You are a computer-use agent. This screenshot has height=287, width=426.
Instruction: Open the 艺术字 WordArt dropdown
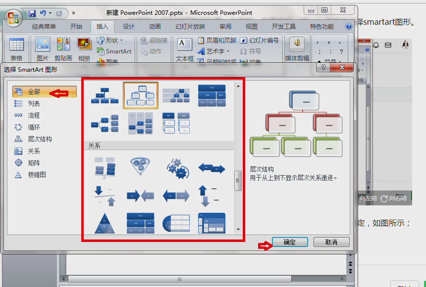tap(214, 51)
